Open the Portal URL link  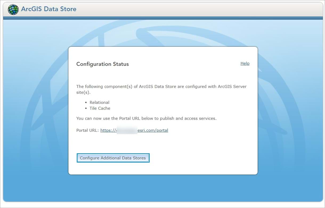coord(134,130)
